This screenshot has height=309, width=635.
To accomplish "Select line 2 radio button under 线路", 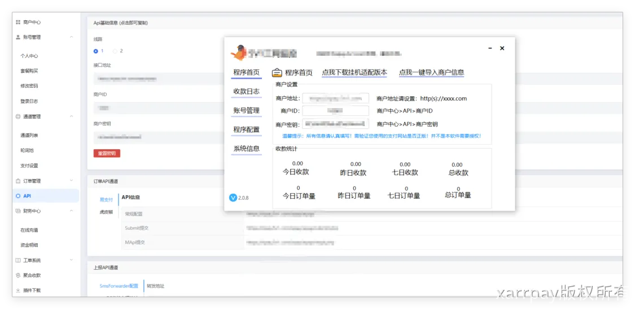I will pos(115,51).
